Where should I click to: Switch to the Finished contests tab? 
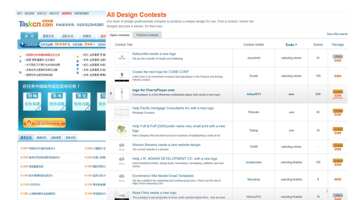pos(147,35)
